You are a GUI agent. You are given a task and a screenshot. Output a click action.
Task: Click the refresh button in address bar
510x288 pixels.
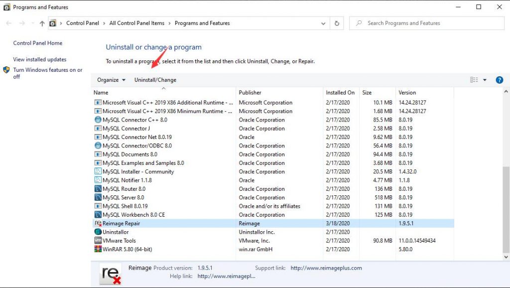pos(337,23)
